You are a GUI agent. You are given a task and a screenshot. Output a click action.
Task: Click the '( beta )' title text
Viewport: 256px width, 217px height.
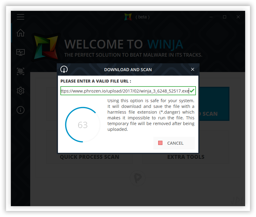tap(142, 17)
